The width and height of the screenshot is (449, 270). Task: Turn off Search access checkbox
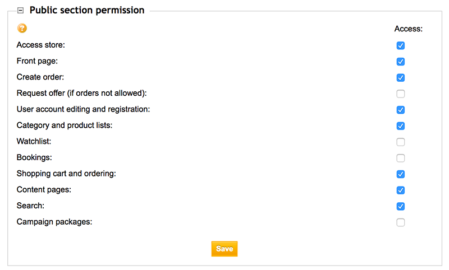[x=400, y=206]
